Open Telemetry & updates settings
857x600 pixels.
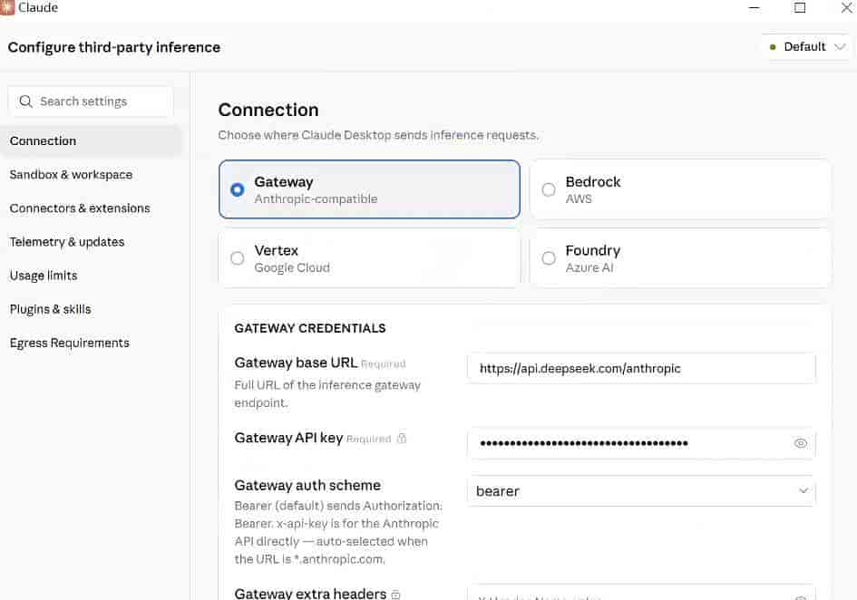(67, 241)
